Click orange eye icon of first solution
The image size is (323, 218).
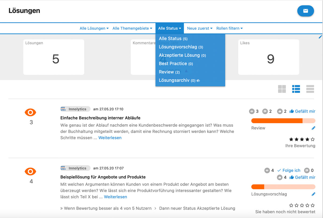click(30, 112)
